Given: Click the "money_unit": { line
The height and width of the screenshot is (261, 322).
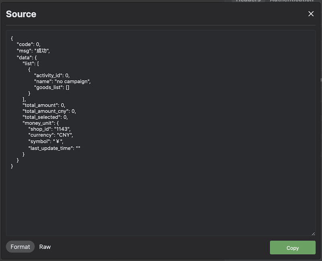Looking at the screenshot, I should [x=41, y=123].
